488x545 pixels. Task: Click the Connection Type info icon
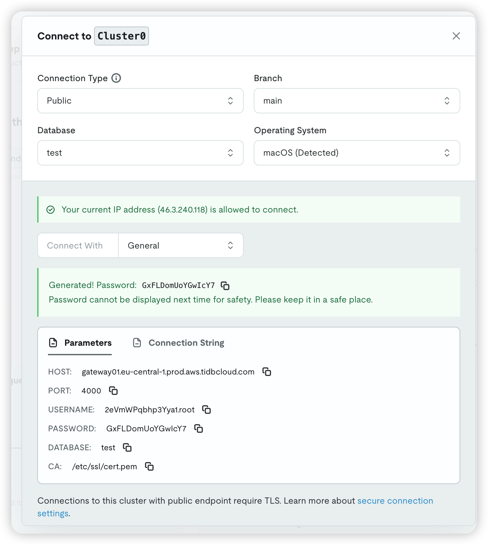tap(116, 78)
